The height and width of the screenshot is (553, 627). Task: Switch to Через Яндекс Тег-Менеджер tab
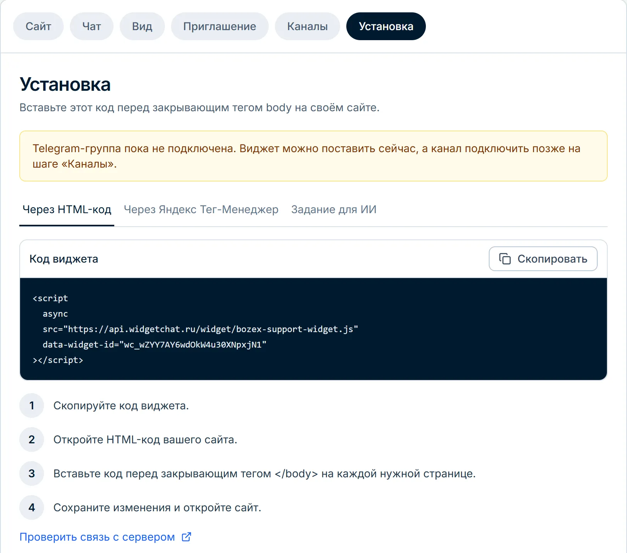(x=201, y=209)
